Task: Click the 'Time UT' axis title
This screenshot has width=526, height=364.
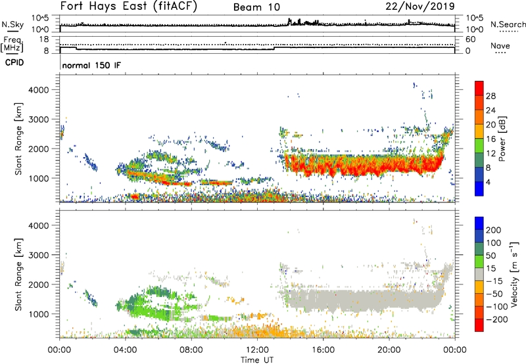Action: (x=257, y=360)
